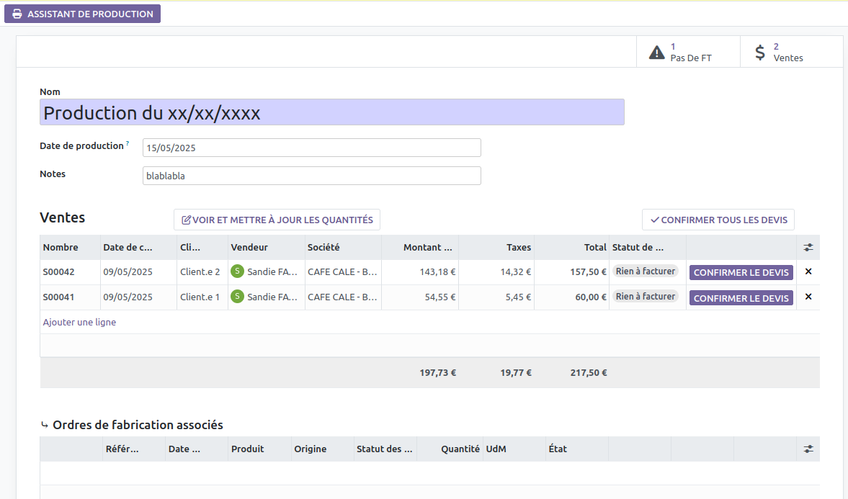The width and height of the screenshot is (848, 499).
Task: Edit the Nom field Production du xx/xx/xxxx
Action: 332,112
